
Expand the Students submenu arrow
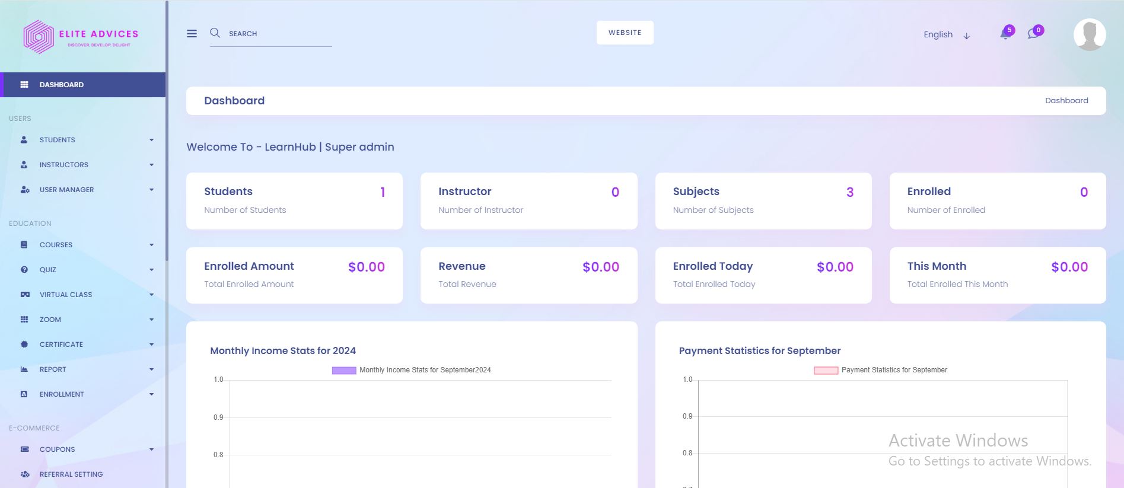pos(151,140)
